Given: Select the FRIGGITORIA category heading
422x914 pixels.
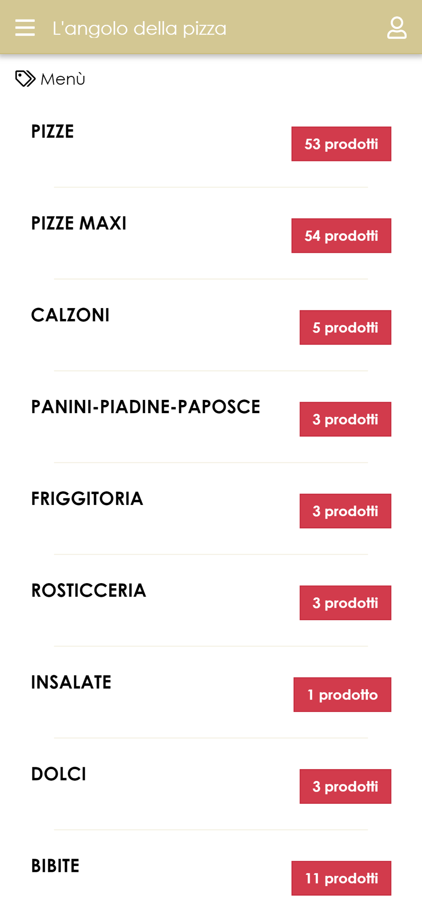Looking at the screenshot, I should pyautogui.click(x=87, y=499).
